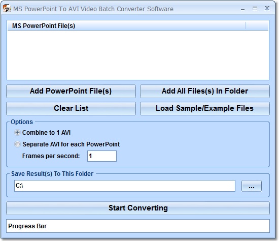The height and width of the screenshot is (242, 279).
Task: Click the Frames per second field
Action: click(102, 156)
